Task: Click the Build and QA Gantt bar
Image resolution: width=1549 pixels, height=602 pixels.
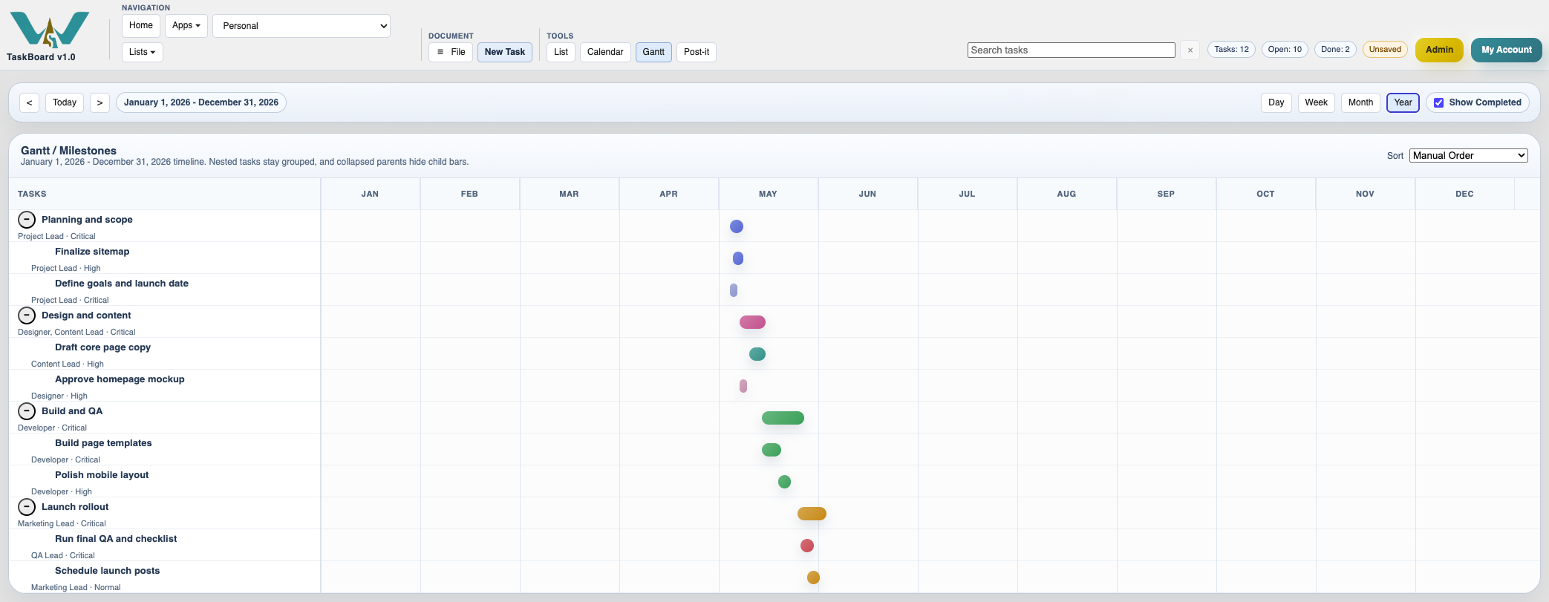Action: (x=783, y=418)
